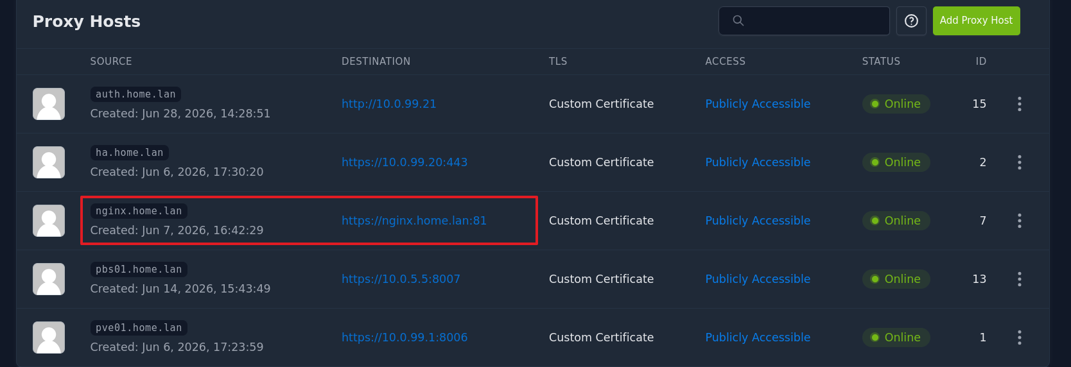The image size is (1071, 367).
Task: Open three-dot menu for nginx.home.lan row
Action: coord(1020,221)
